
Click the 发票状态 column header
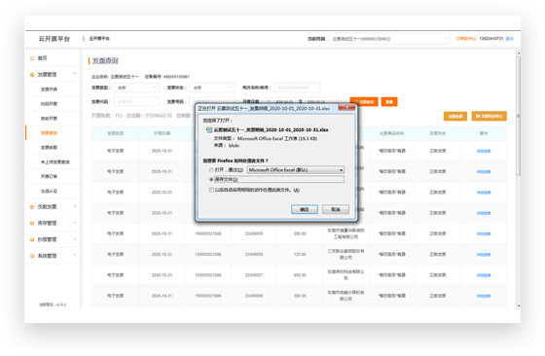(x=438, y=133)
